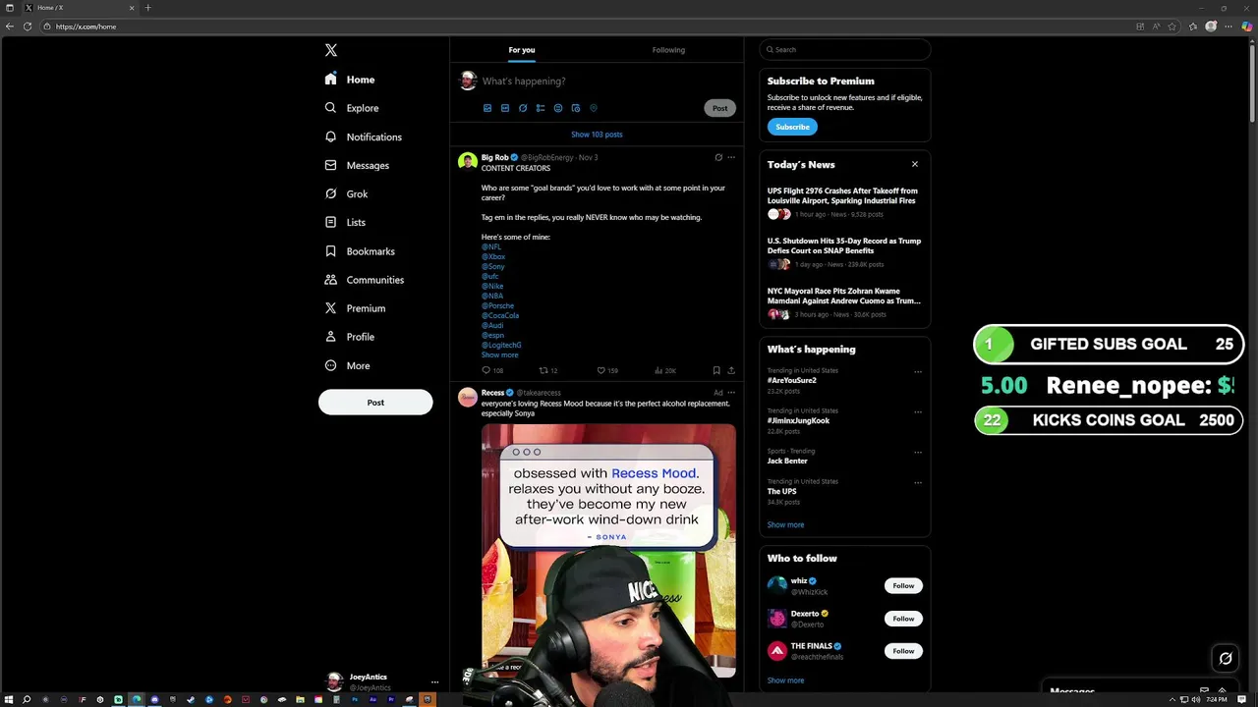Screen dimensions: 1258x707
Task: Show more under Who to follow
Action: [x=785, y=680]
